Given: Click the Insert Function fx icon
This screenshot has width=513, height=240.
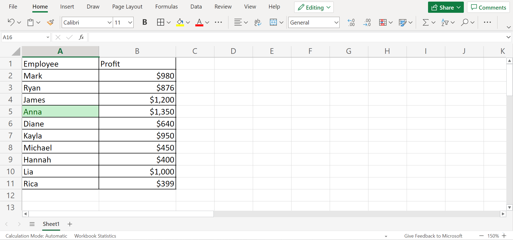Looking at the screenshot, I should coord(81,37).
